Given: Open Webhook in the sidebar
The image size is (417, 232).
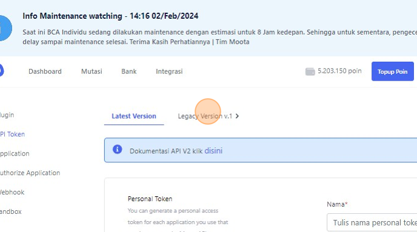Looking at the screenshot, I should coord(12,192).
